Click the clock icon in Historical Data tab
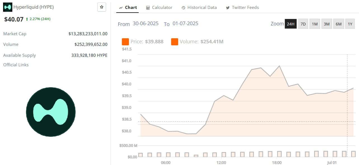Viewport: 359px width, 165px height. click(x=183, y=8)
